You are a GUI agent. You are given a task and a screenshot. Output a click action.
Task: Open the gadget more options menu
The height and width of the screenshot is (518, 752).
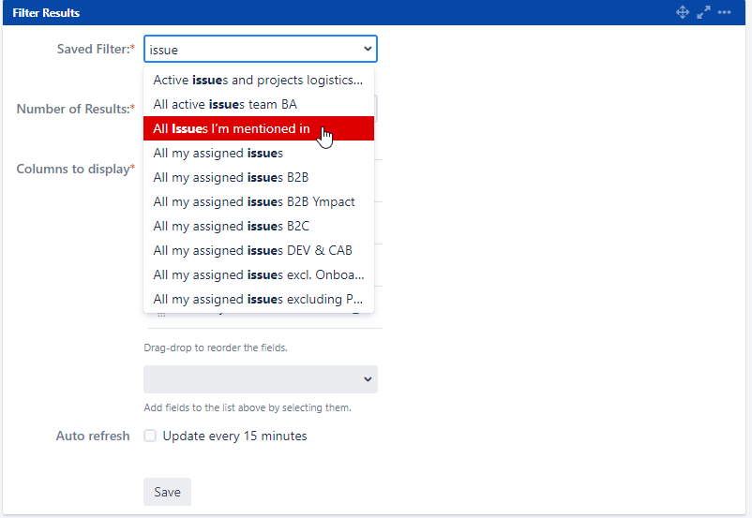(x=724, y=12)
